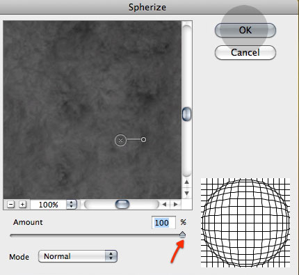This screenshot has height=275, width=299.
Task: Open the Mode dropdown set to Normal
Action: pos(78,256)
